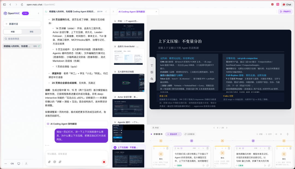Click the chat input 可以插话，回车发送
The height and width of the screenshot is (169, 295).
click(76, 154)
